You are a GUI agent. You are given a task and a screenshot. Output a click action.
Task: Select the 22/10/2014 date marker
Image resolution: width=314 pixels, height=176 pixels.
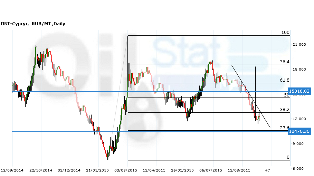click(41, 170)
